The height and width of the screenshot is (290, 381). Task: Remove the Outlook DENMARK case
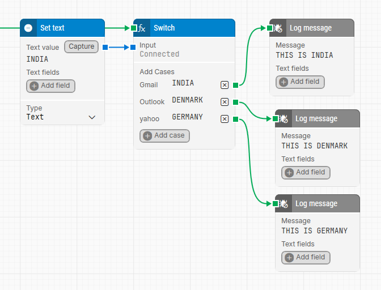coord(225,102)
